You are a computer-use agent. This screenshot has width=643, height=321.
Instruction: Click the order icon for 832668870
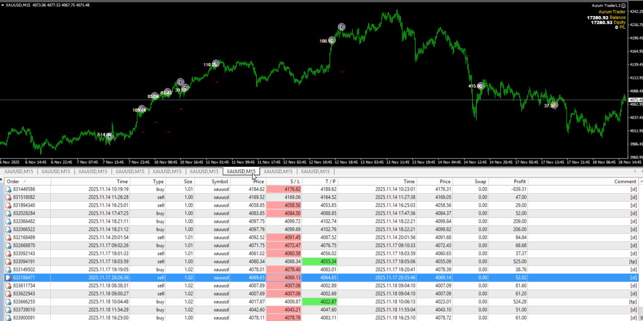[x=8, y=246]
